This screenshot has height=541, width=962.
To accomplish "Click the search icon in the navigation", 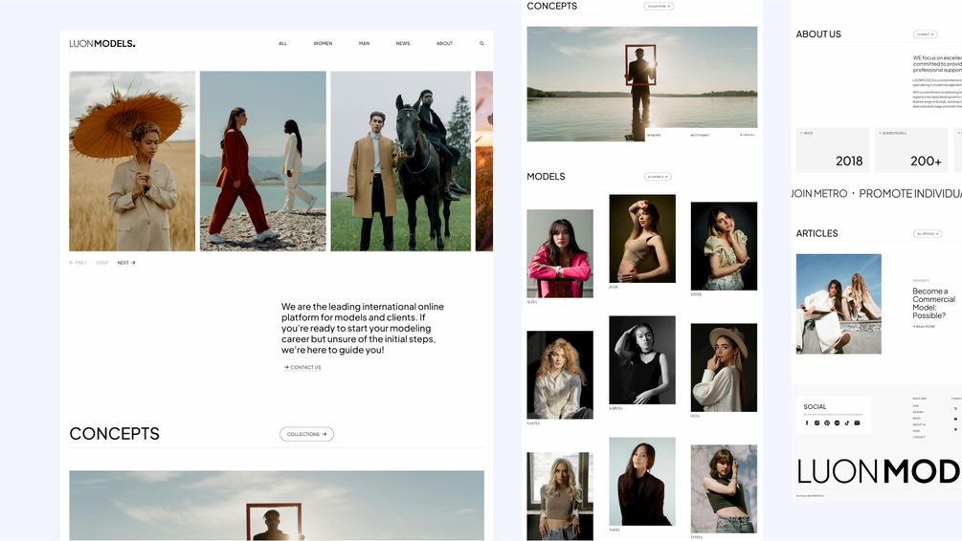I will tap(481, 44).
